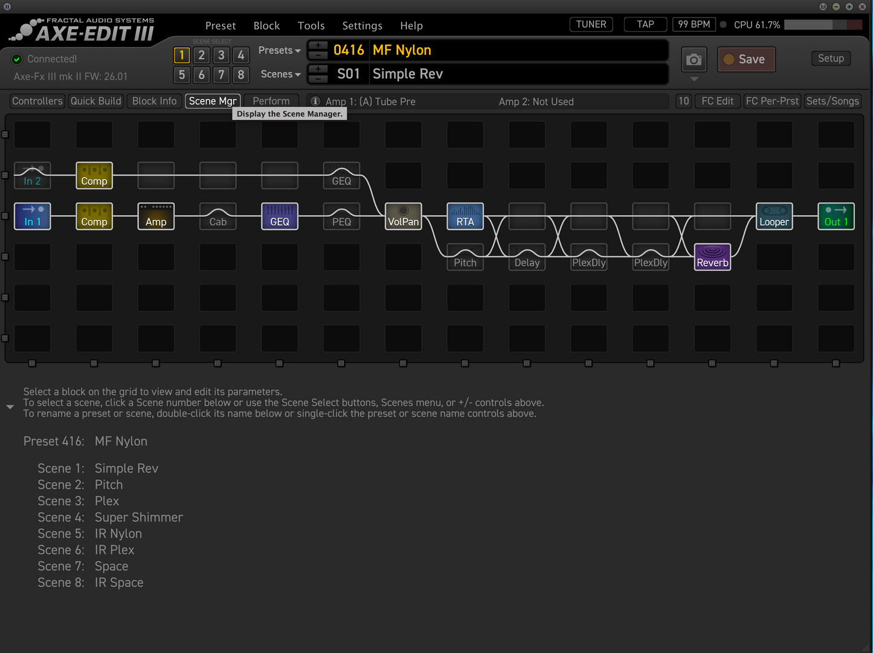This screenshot has width=873, height=653.
Task: Open the Quick Build view
Action: 95,101
